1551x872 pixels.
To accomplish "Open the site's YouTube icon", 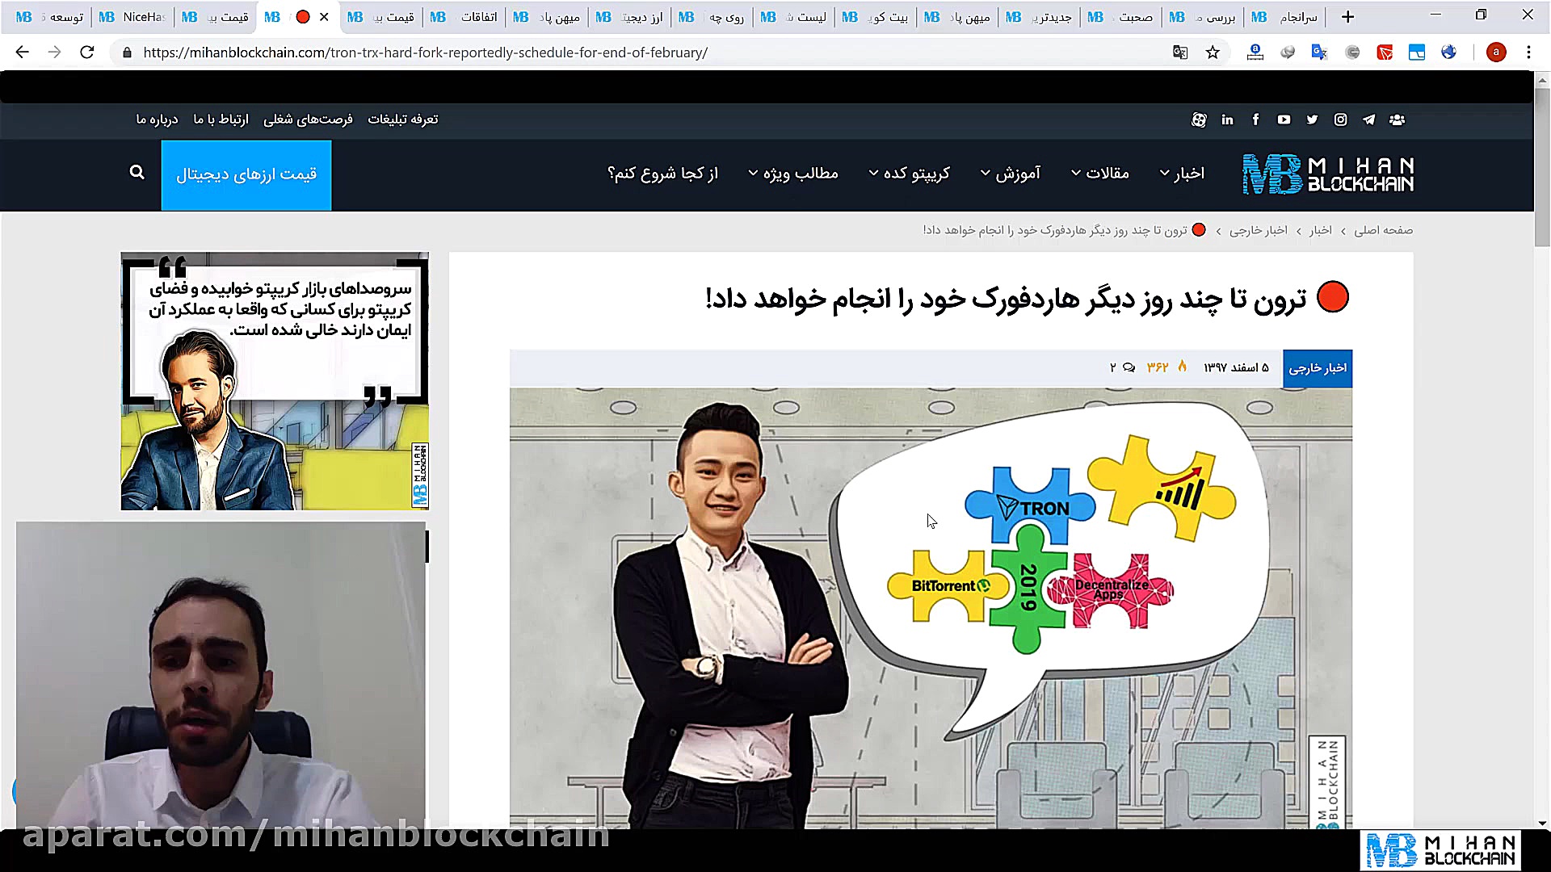I will pyautogui.click(x=1284, y=119).
